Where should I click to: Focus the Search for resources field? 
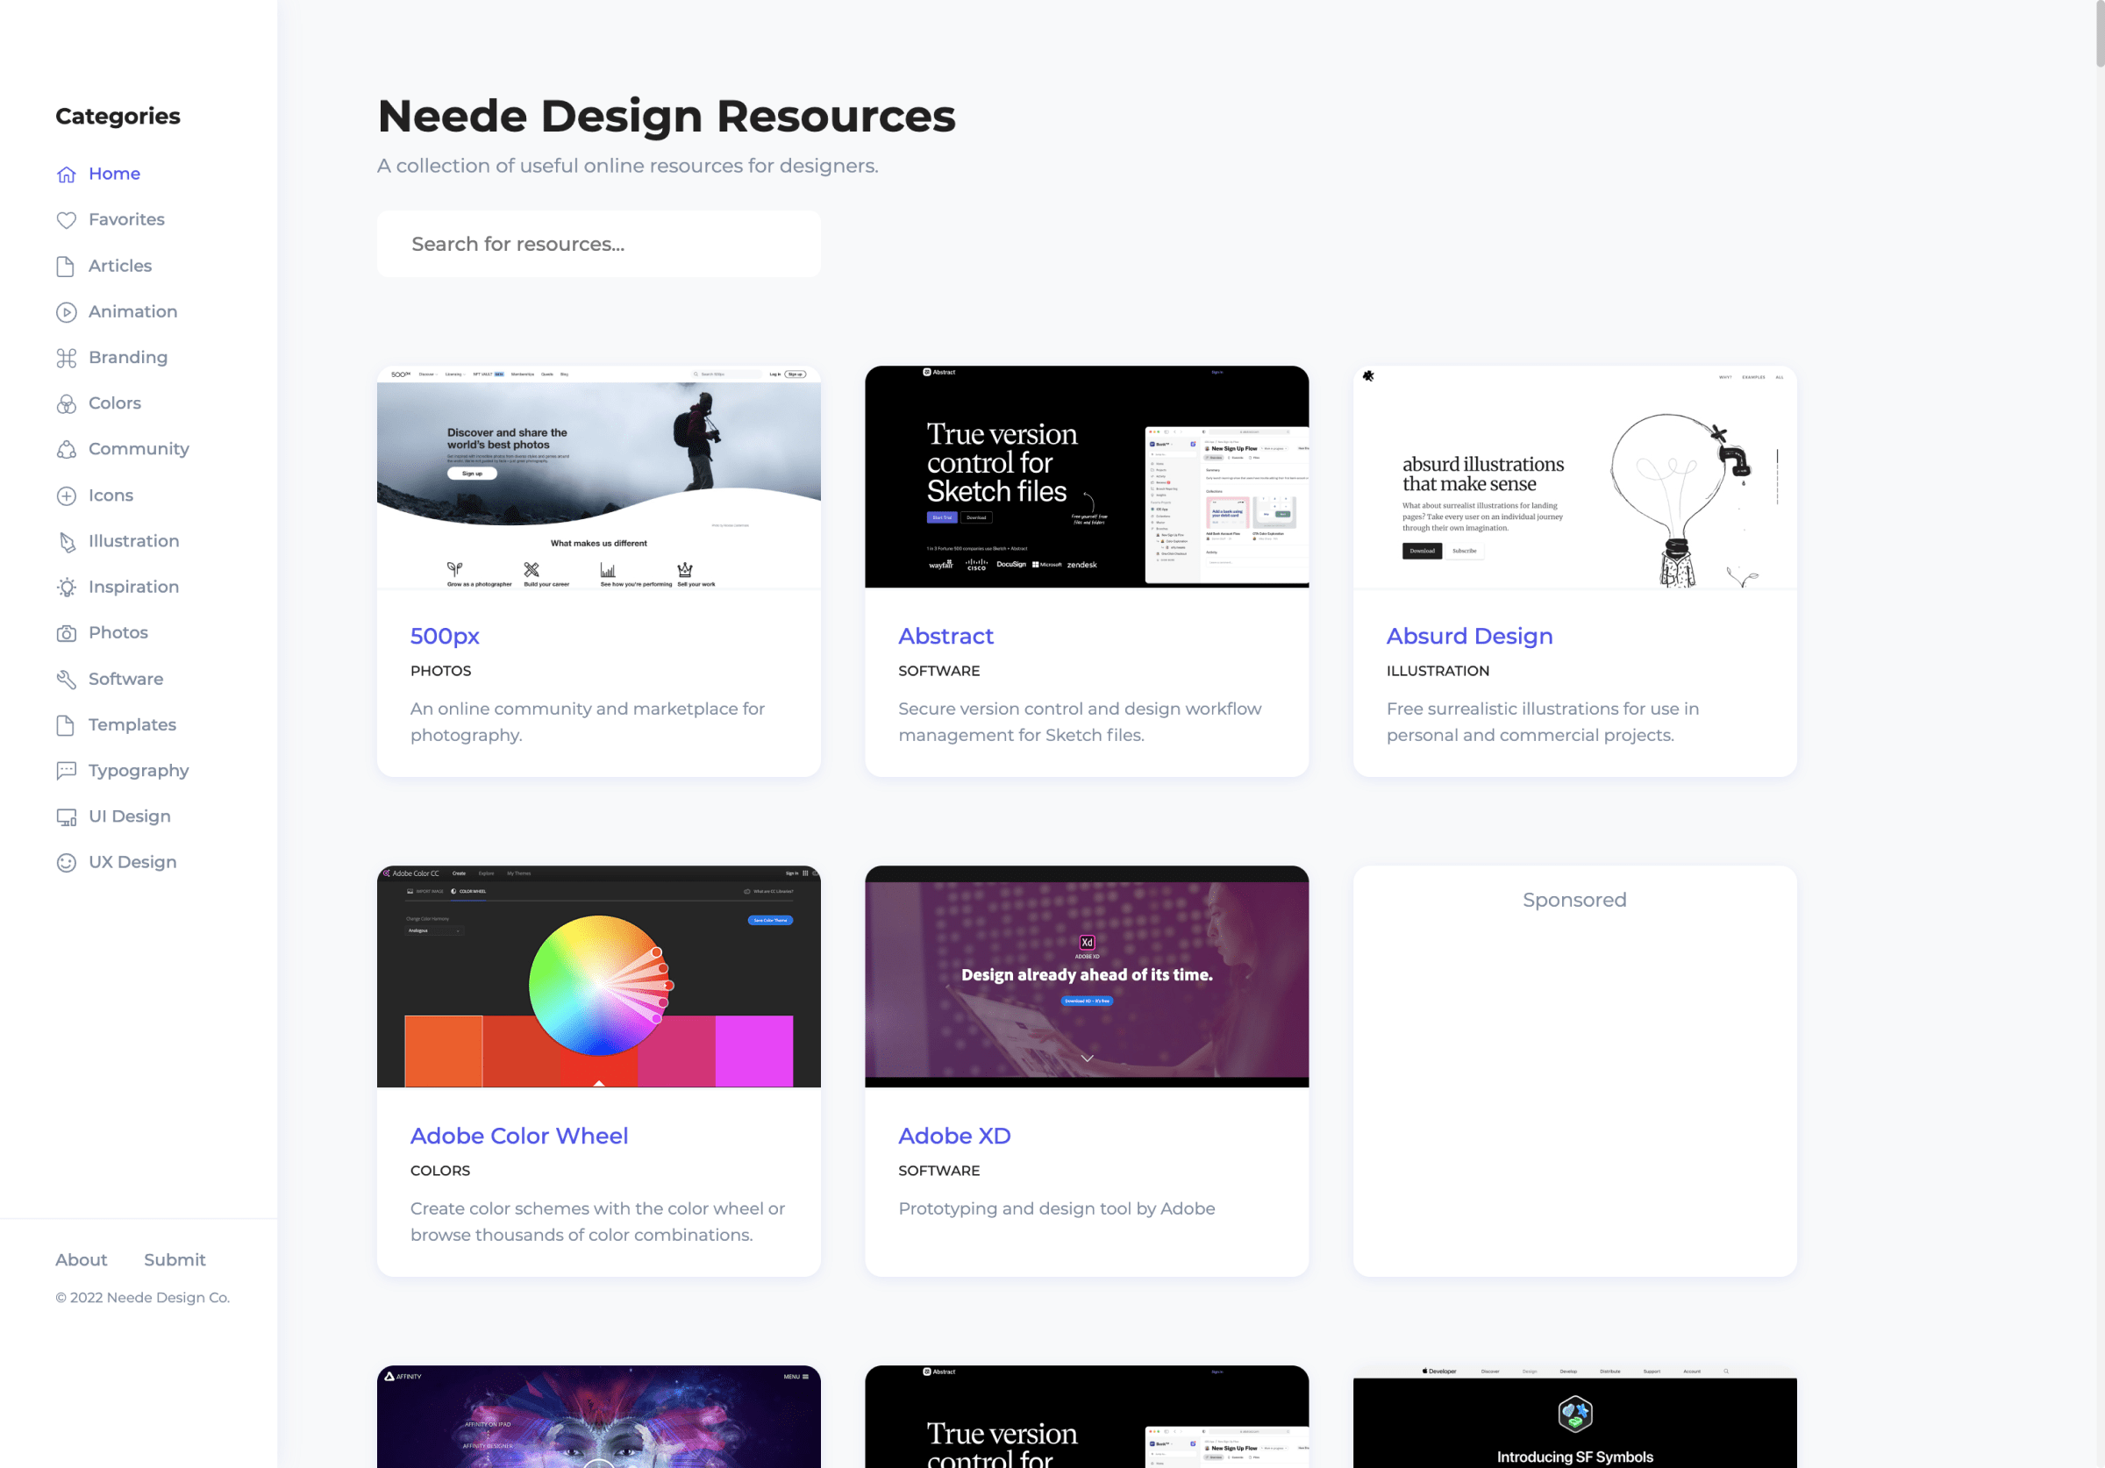(599, 244)
